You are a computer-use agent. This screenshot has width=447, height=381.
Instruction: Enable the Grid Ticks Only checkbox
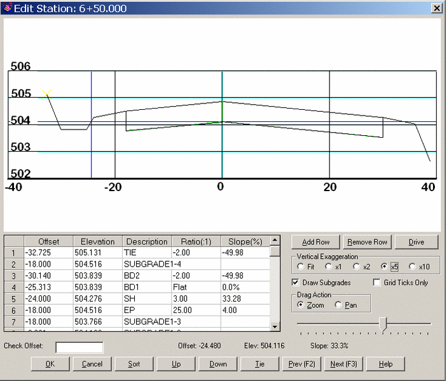378,283
